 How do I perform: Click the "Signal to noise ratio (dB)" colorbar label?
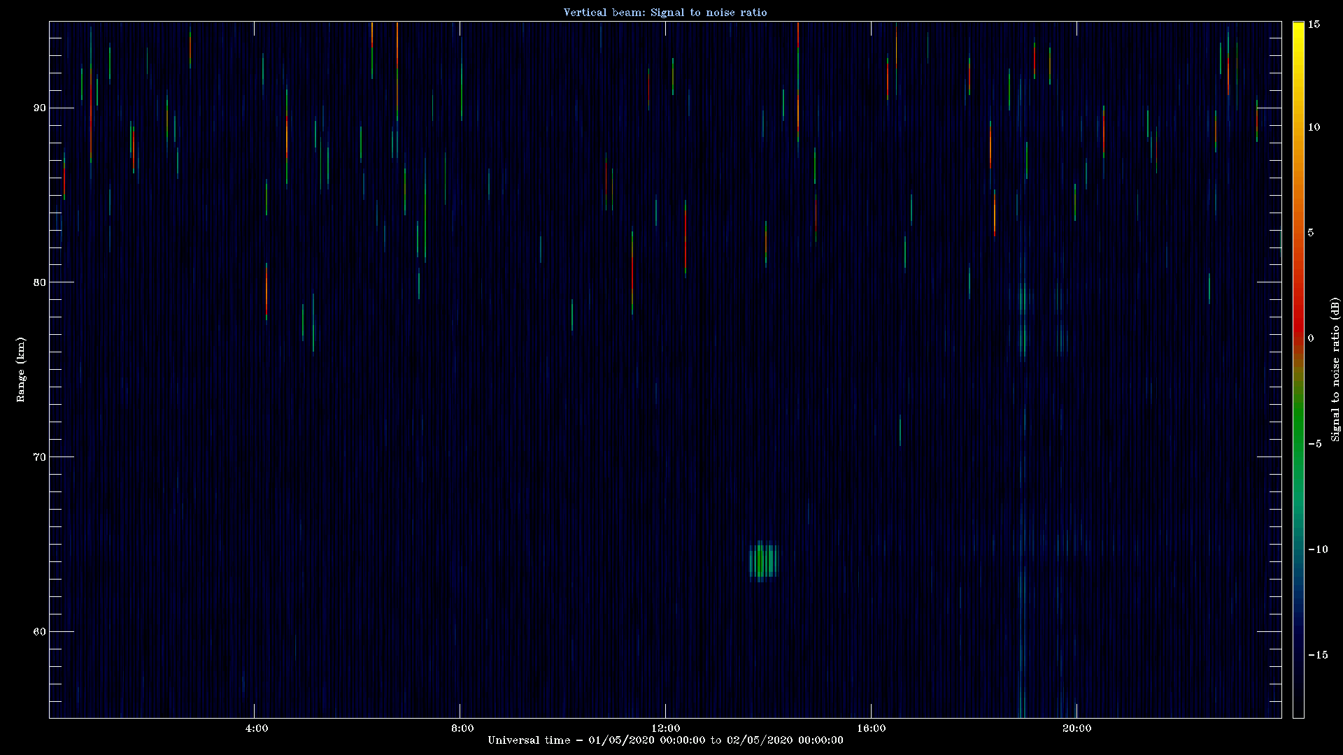point(1335,369)
